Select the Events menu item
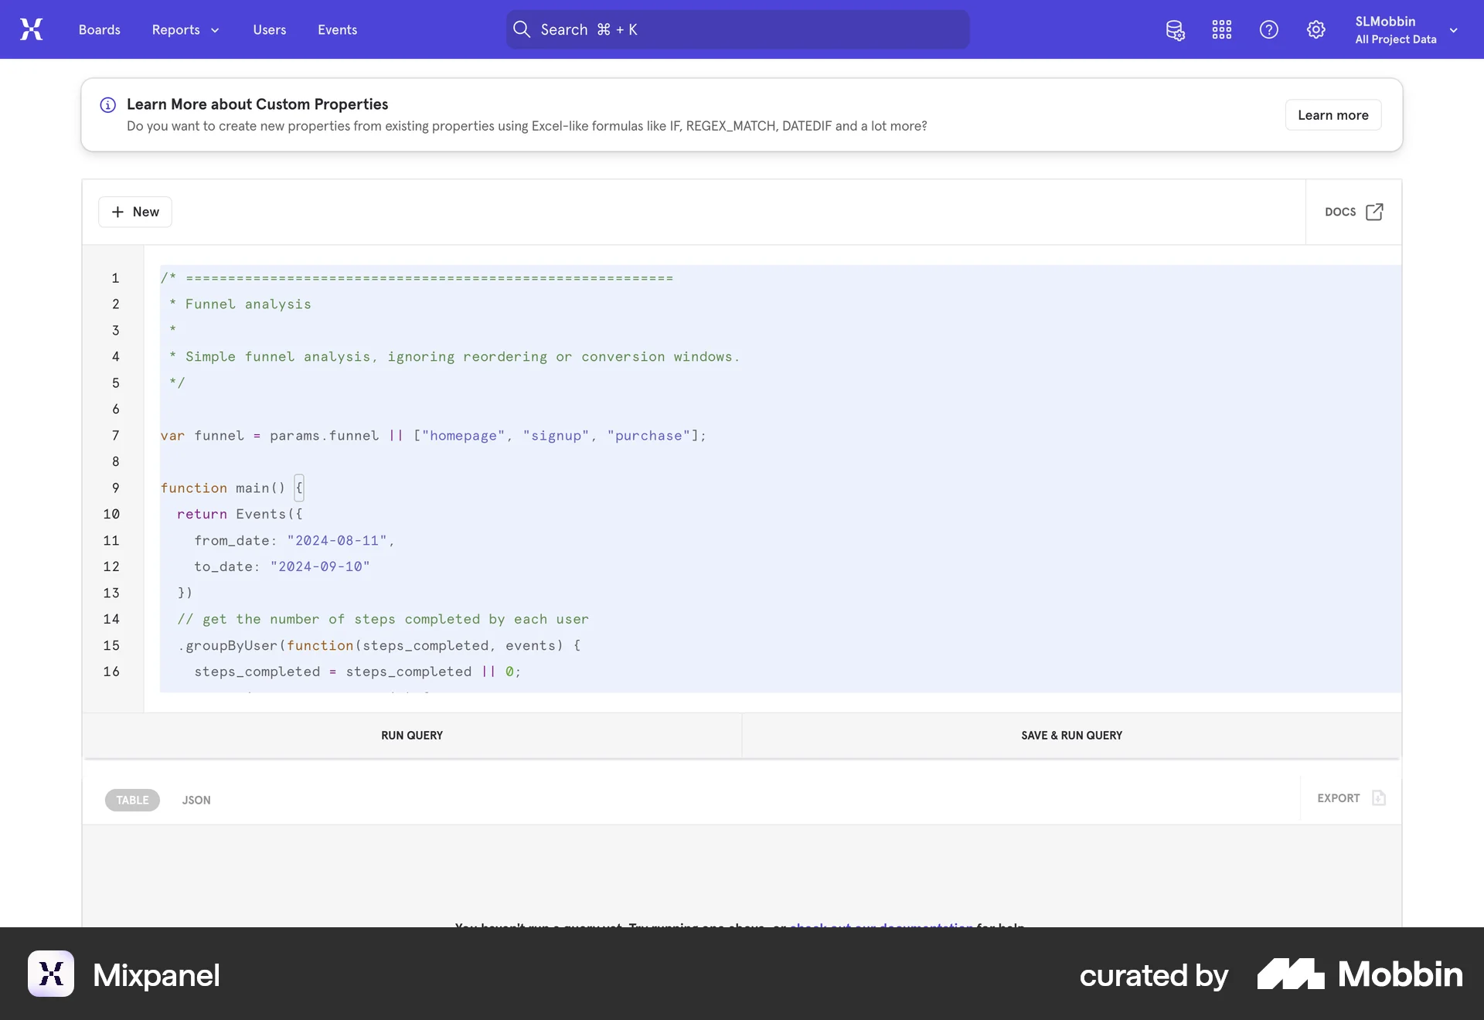Image resolution: width=1484 pixels, height=1020 pixels. pos(337,29)
